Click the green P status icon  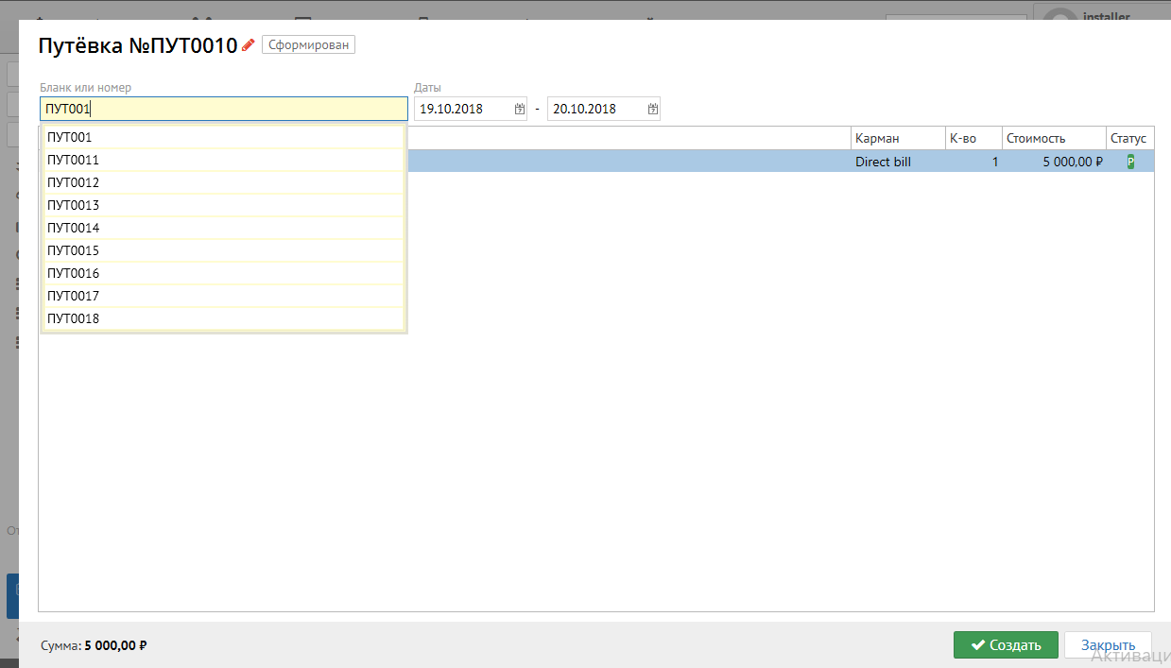click(x=1130, y=162)
